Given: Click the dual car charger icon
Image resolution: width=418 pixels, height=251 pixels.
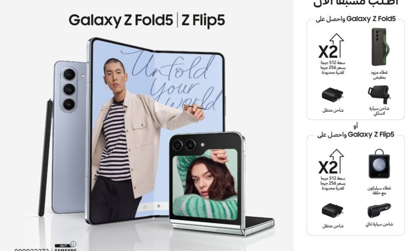Looking at the screenshot, I should [379, 210].
